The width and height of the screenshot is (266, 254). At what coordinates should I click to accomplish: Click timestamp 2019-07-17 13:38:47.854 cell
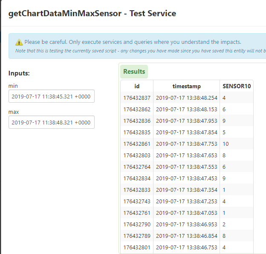[186, 133]
